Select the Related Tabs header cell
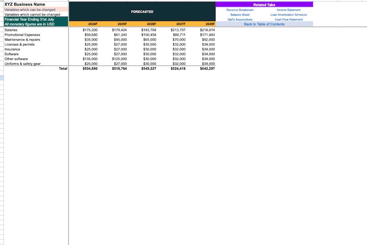Screen dimensions: 367x245 264,5
